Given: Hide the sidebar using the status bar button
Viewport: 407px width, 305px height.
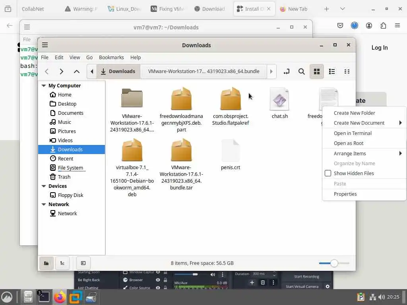Looking at the screenshot, I should coord(83,263).
